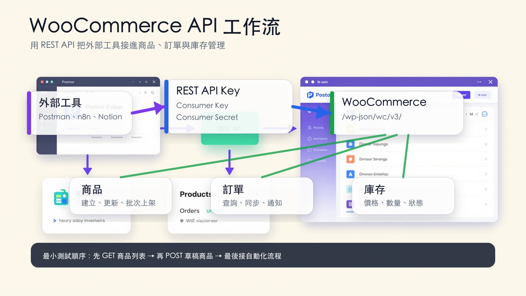526x296 pixels.
Task: Click the Posto logo icon
Action: 310,95
